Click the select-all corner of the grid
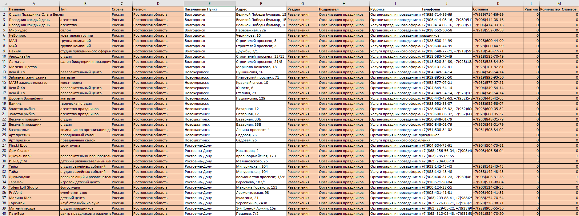 (x=4, y=3)
